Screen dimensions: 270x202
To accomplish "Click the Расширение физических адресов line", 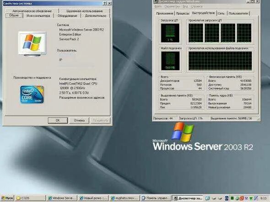I will coord(82,98).
